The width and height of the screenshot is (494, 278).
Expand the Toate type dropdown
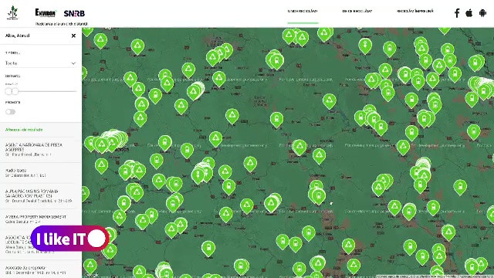click(41, 63)
